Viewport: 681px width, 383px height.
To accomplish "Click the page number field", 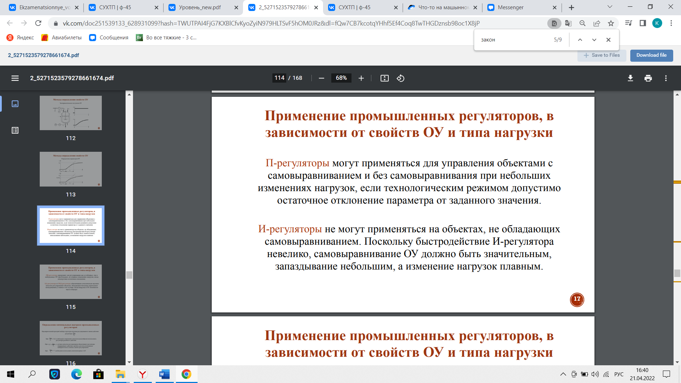I will [x=279, y=78].
